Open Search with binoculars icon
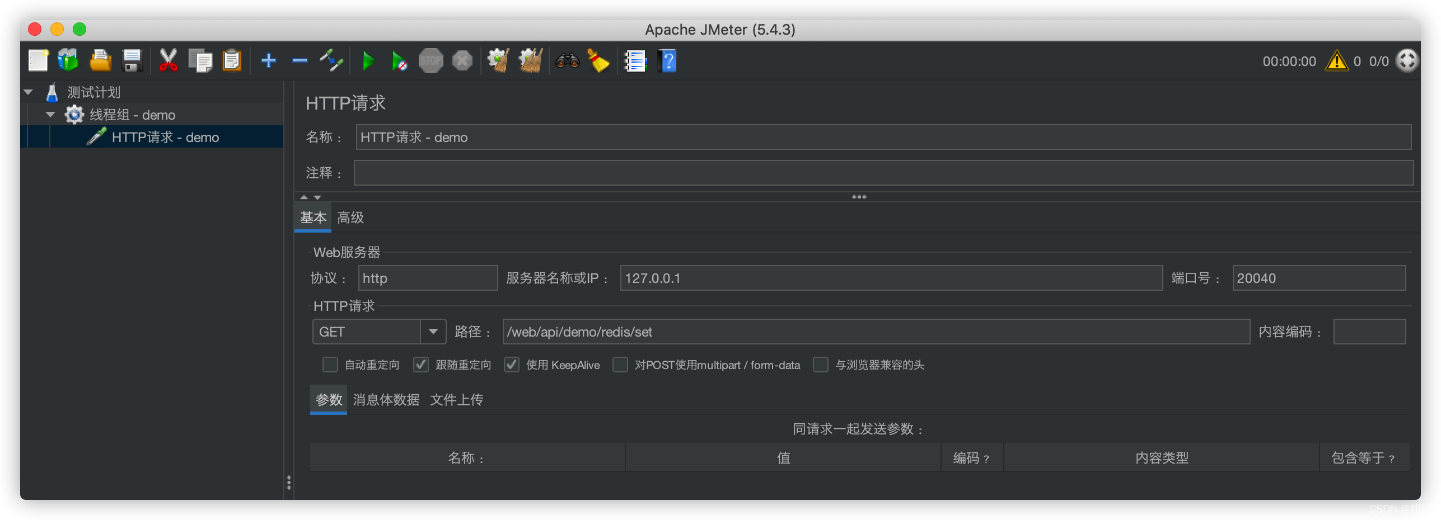Viewport: 1441px width, 520px height. click(567, 60)
